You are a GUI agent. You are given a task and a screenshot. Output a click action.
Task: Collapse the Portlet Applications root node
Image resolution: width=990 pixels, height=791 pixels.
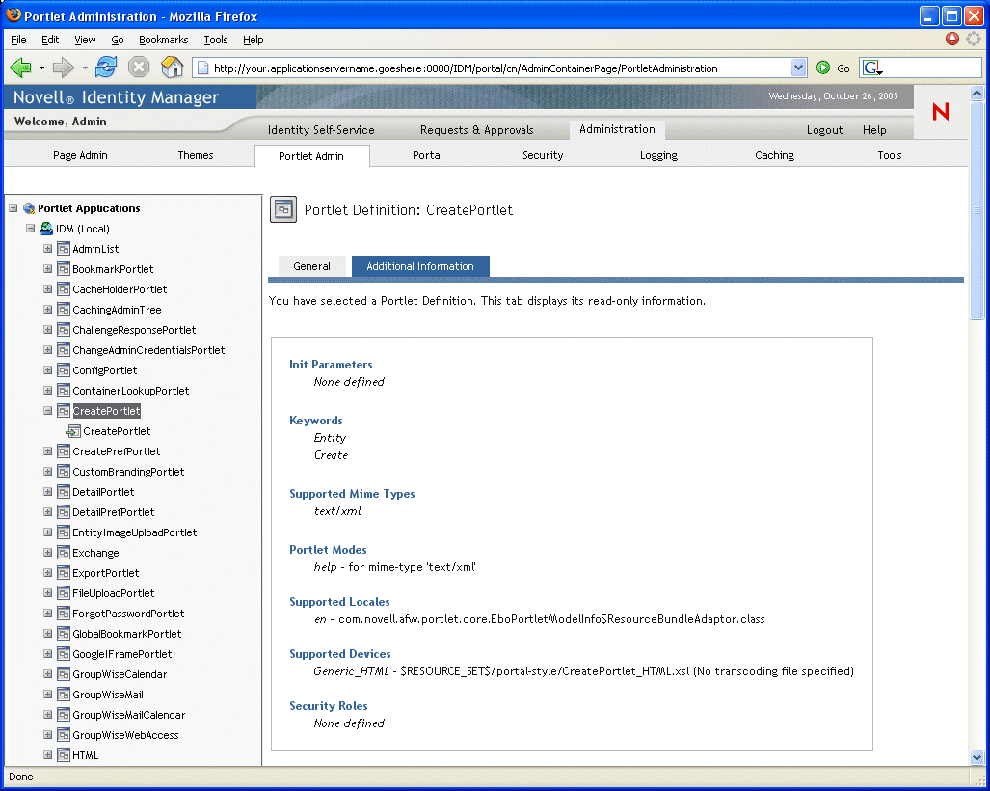[x=13, y=207]
